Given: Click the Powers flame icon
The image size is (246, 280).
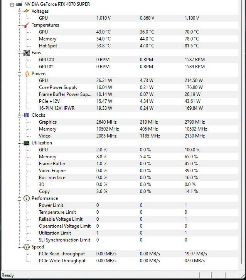Looking at the screenshot, I should (26, 74).
